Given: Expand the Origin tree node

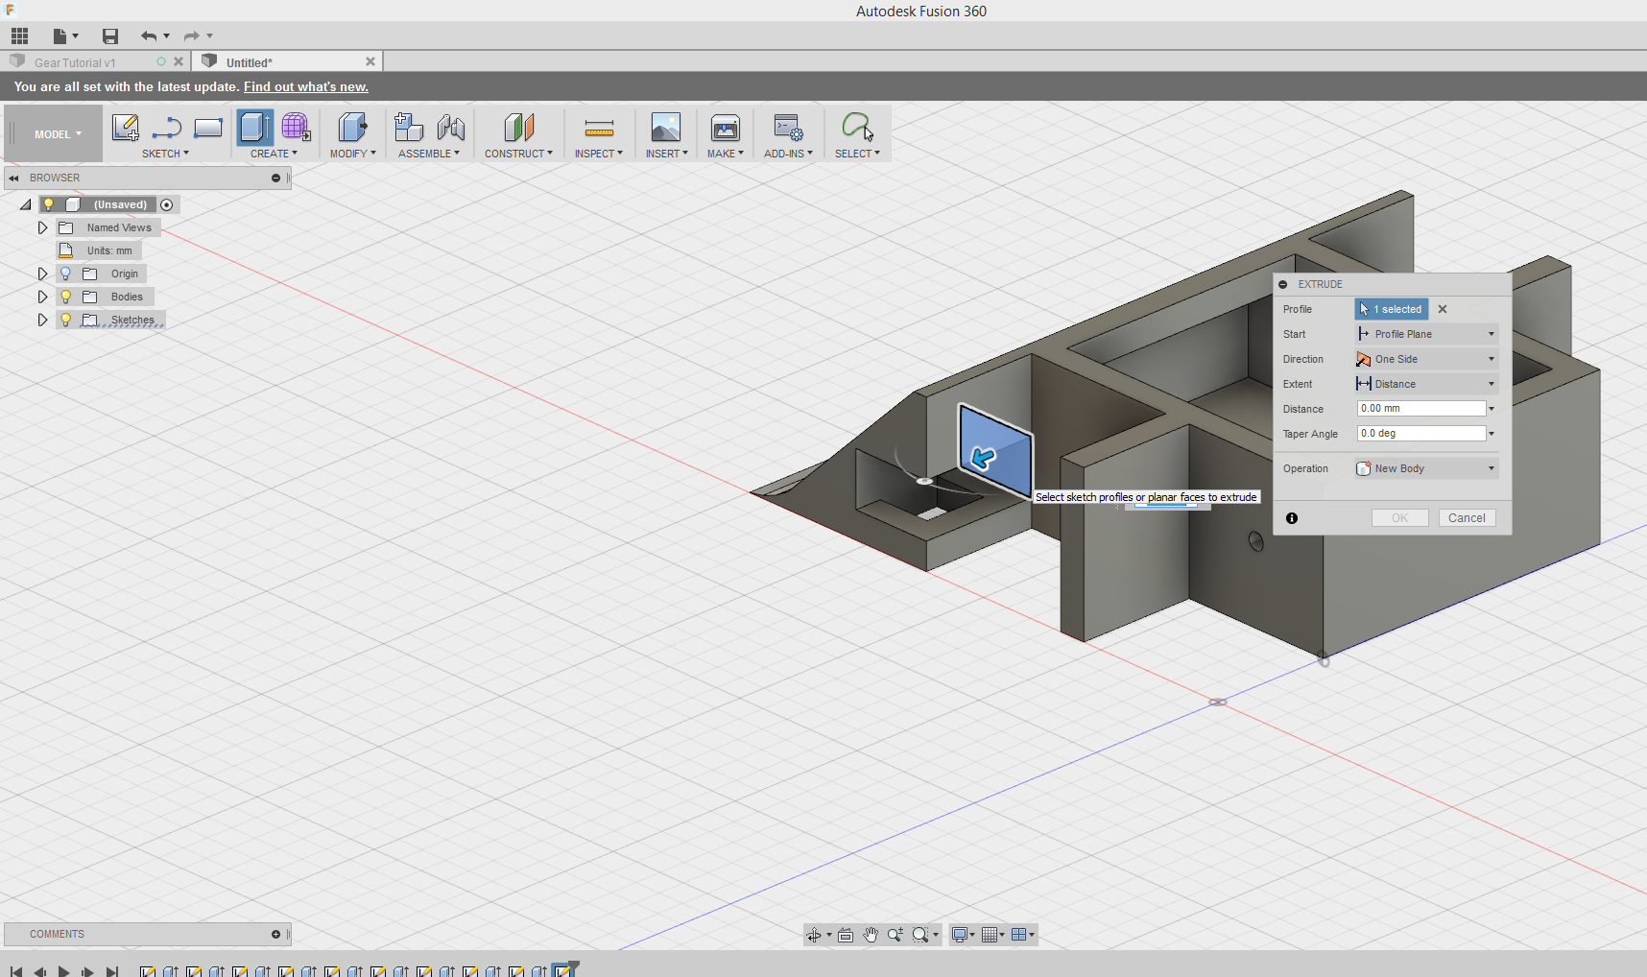Looking at the screenshot, I should pyautogui.click(x=42, y=274).
